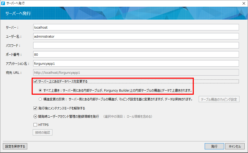Click into the empty パスワード field
This screenshot has height=153, width=248.
coord(136,45)
